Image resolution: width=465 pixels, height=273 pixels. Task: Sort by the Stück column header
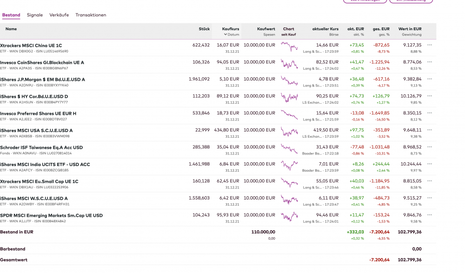[204, 29]
